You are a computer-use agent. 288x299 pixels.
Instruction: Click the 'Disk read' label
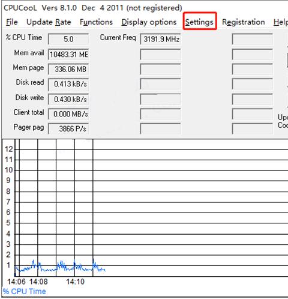(30, 82)
